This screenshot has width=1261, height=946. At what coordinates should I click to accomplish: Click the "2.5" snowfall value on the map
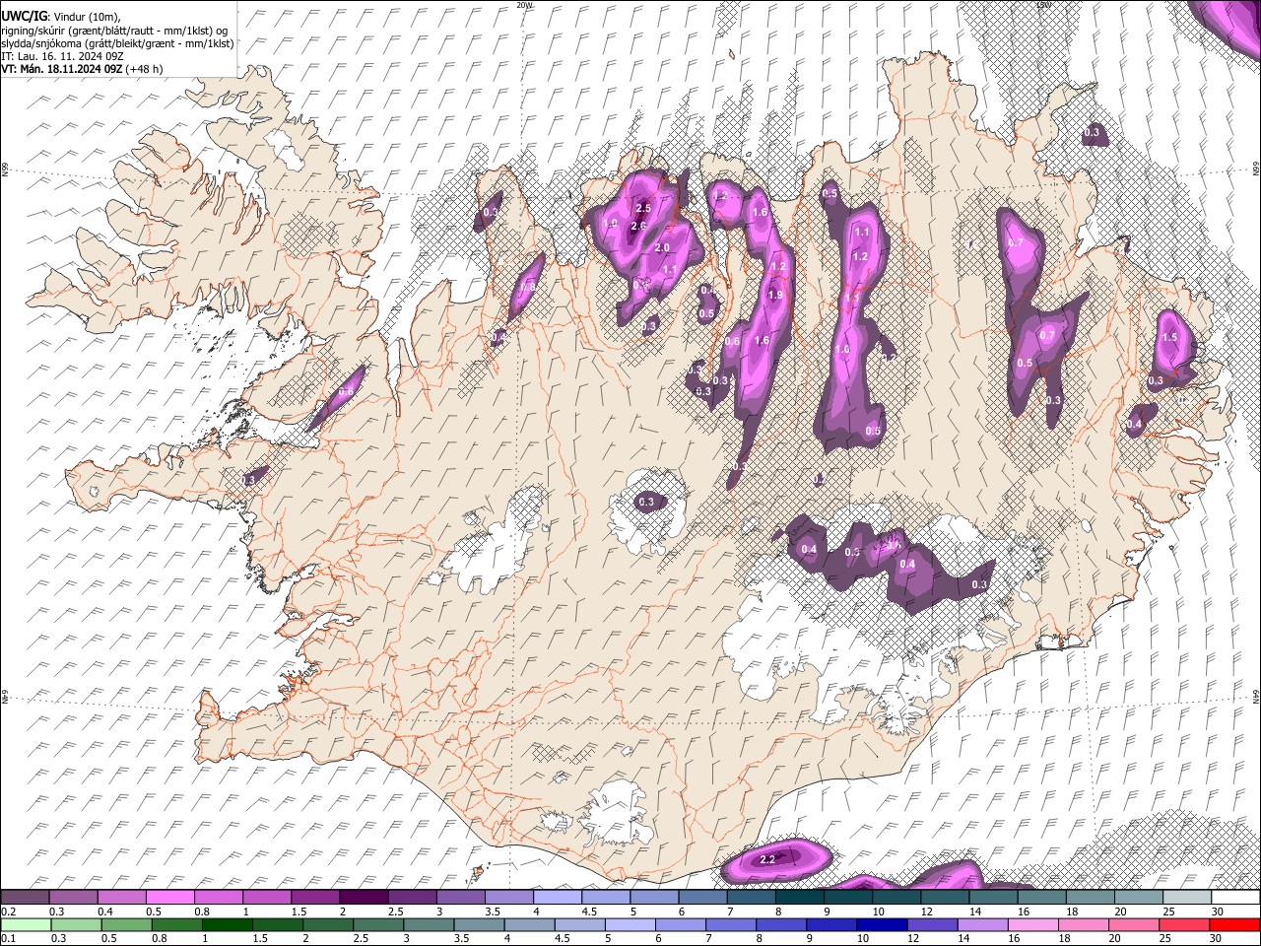coord(644,209)
